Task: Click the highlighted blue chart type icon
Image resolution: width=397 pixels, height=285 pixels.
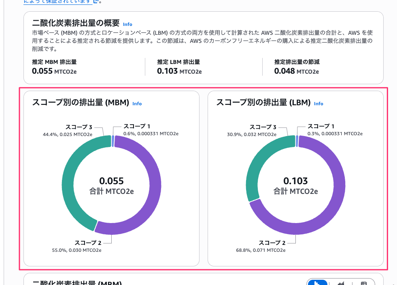Action: pos(318,283)
